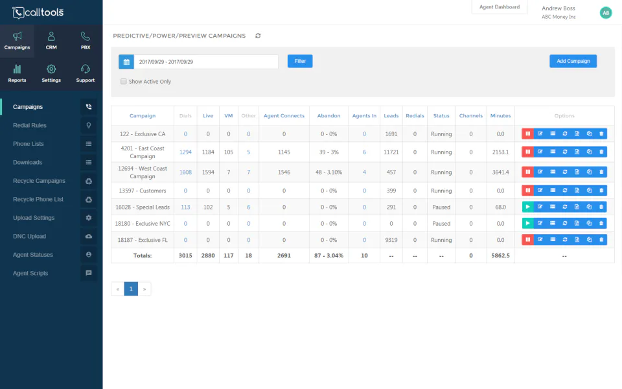
Task: Sort table by Status column header
Action: point(441,115)
